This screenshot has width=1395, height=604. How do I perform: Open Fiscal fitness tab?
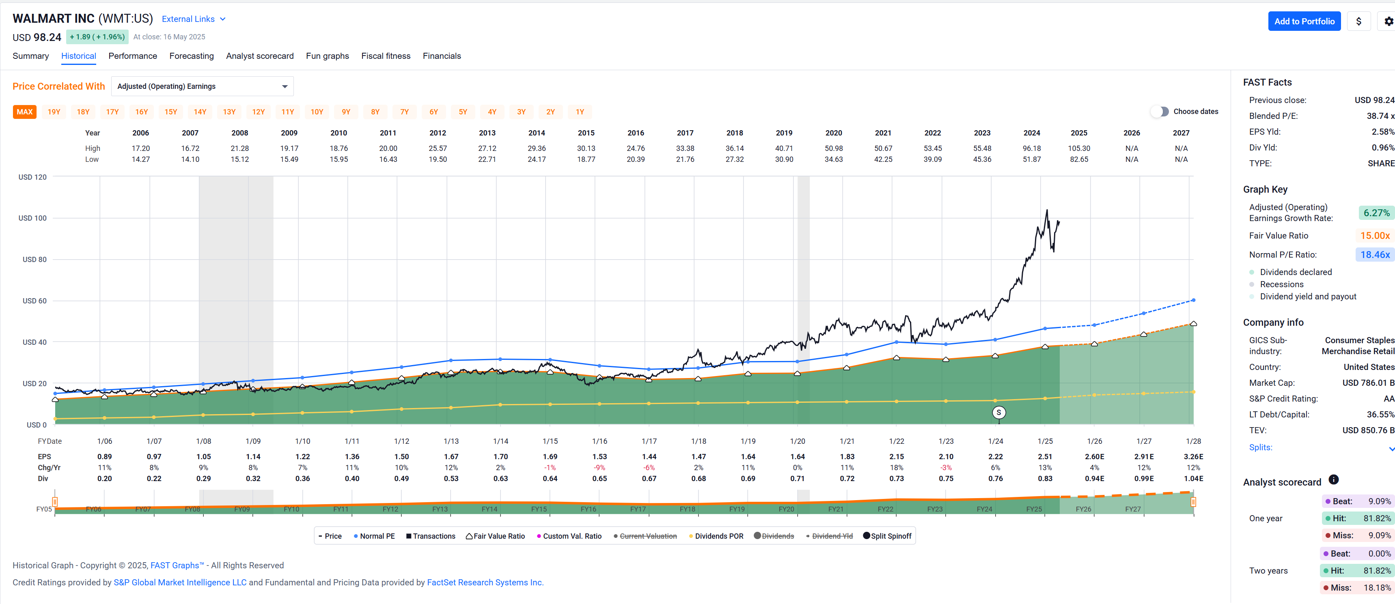pyautogui.click(x=386, y=56)
